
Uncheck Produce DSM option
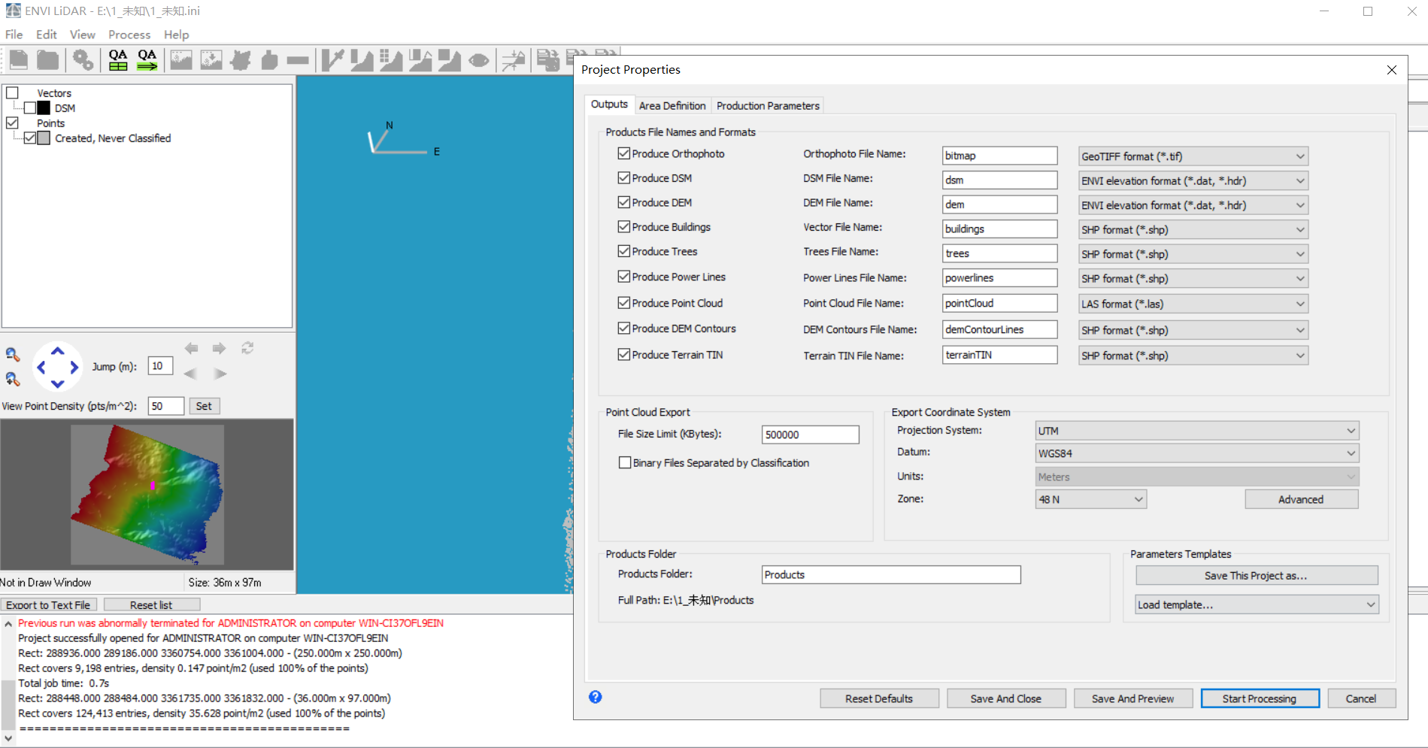(624, 178)
